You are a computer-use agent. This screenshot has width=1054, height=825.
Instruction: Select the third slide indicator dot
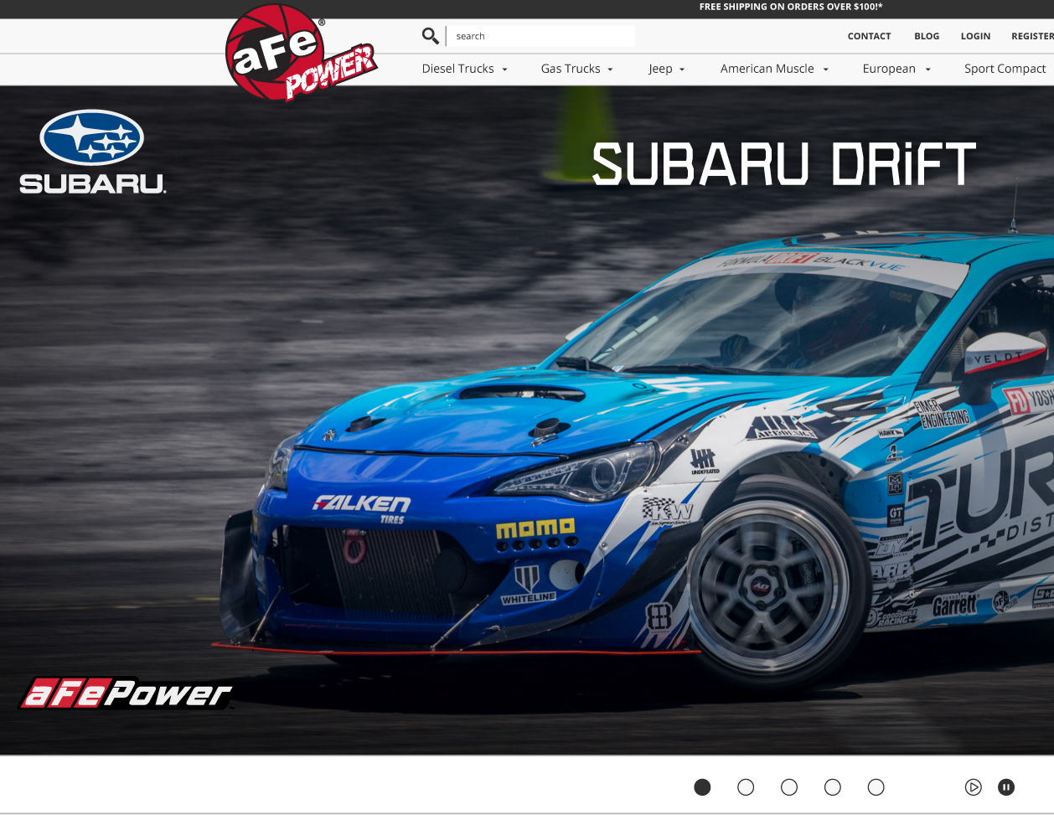click(x=789, y=787)
